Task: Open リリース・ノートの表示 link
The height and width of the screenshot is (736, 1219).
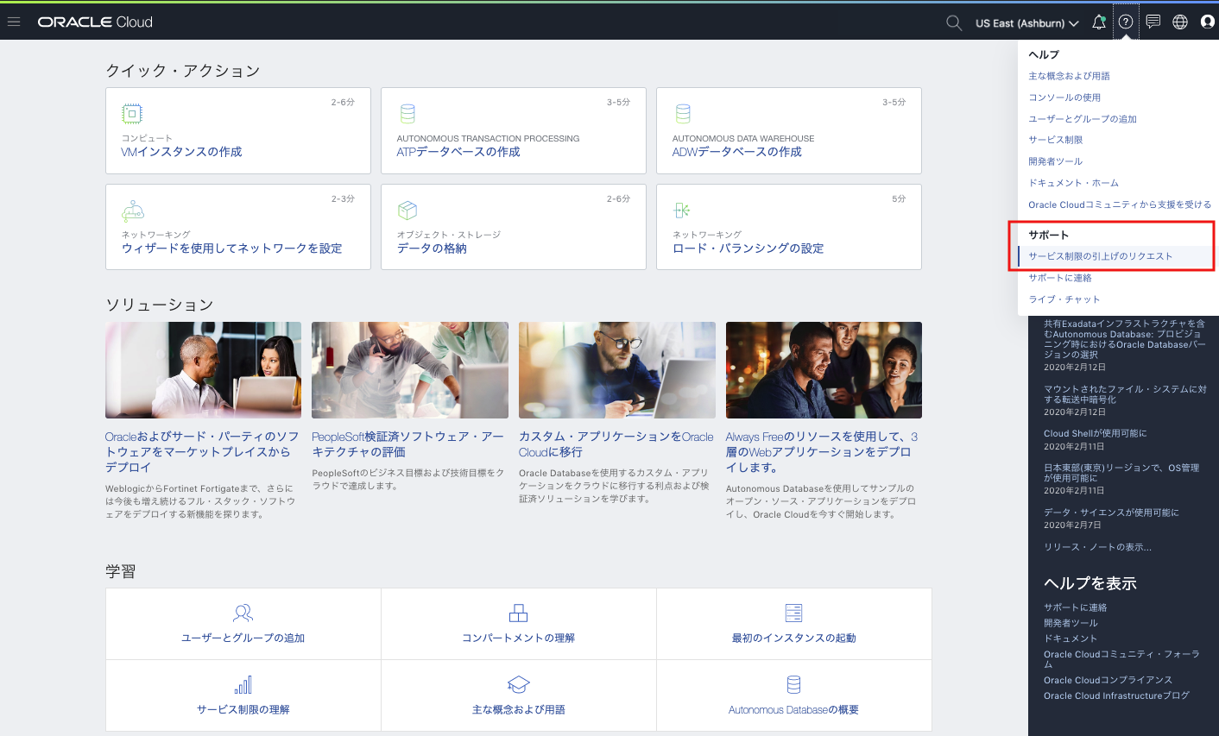Action: [x=1097, y=547]
